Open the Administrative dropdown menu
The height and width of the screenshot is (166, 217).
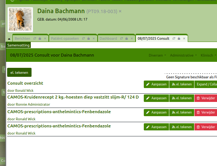click(x=183, y=55)
